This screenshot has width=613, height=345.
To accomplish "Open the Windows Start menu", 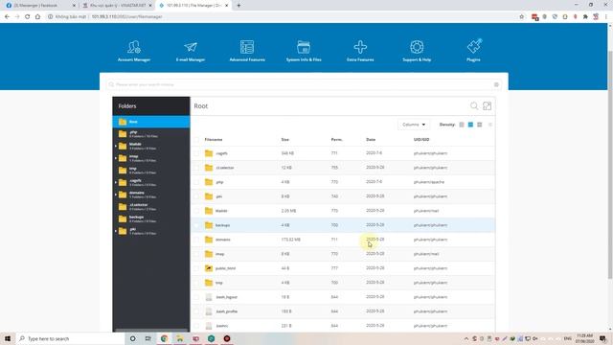I will pyautogui.click(x=8, y=338).
